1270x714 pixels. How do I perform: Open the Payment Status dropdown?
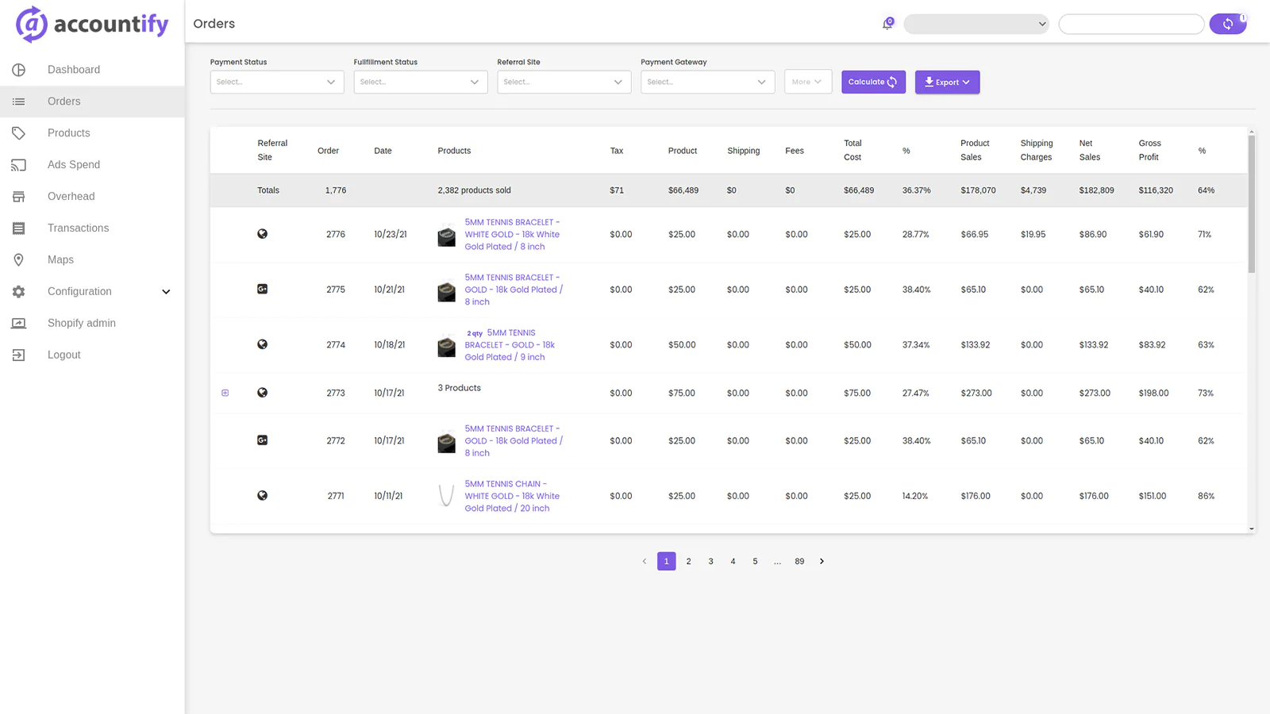pos(277,82)
